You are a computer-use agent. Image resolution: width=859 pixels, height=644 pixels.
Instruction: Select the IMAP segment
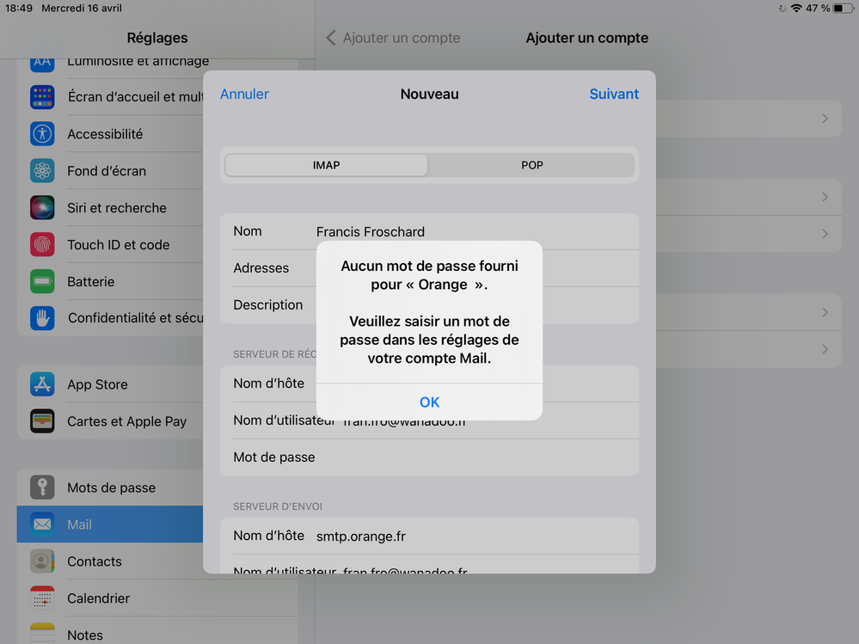(x=326, y=165)
